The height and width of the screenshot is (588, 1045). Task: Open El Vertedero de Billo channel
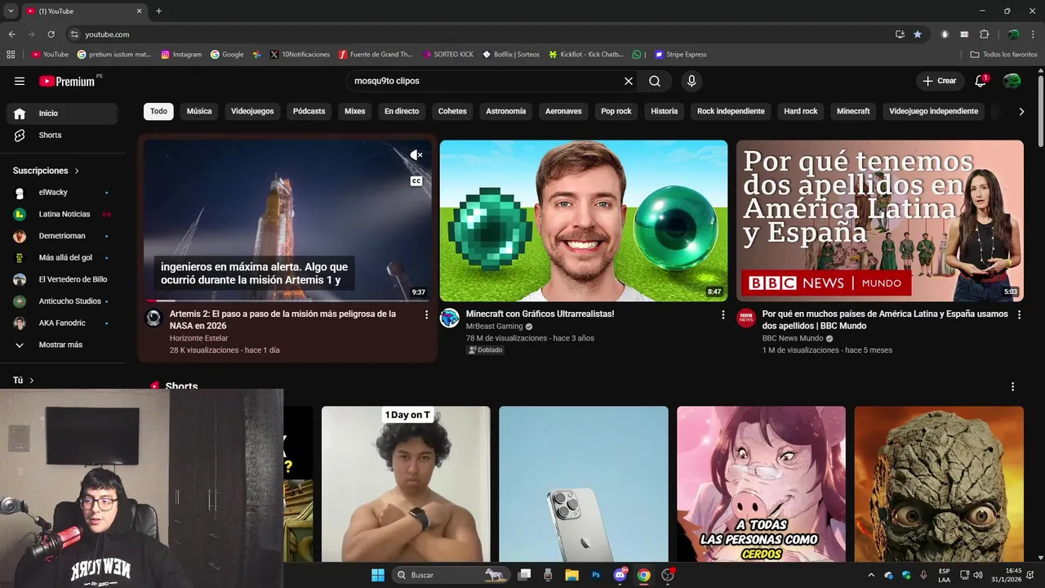tap(62, 279)
